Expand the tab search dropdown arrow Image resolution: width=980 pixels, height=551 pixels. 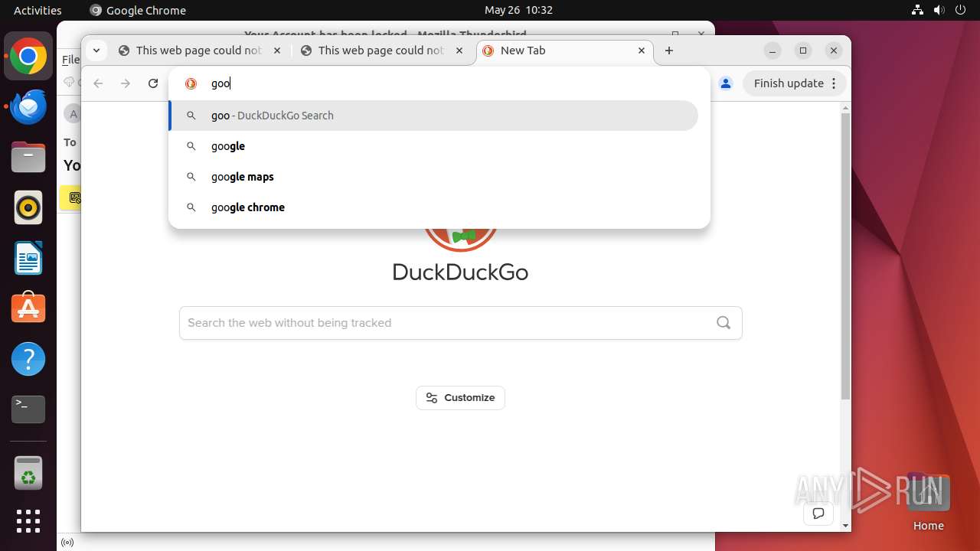click(96, 51)
